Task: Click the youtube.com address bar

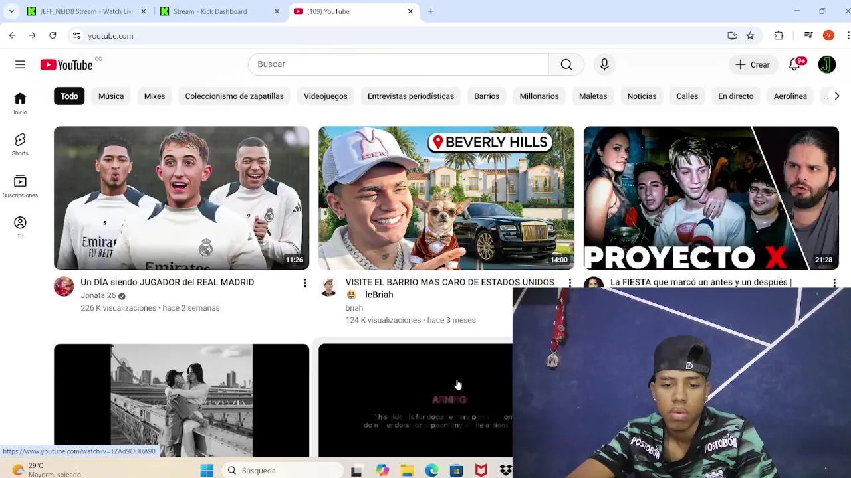Action: point(399,35)
